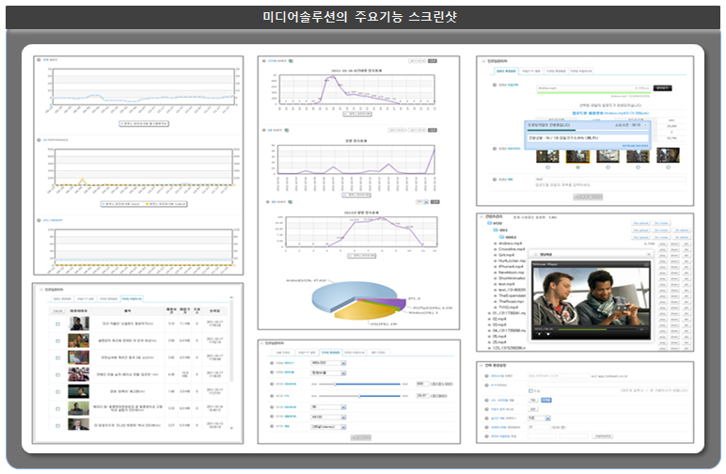
Task: Tick the second video row checkbox
Action: (x=57, y=341)
